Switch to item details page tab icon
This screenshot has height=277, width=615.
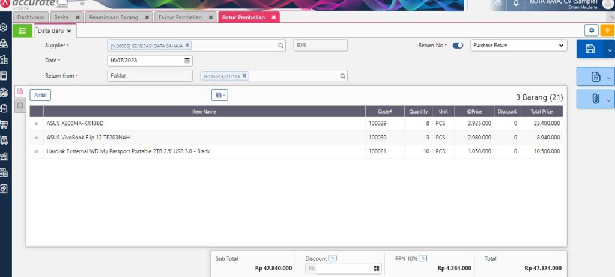pyautogui.click(x=20, y=91)
